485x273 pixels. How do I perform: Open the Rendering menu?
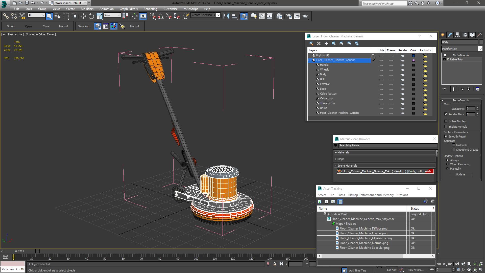pos(150,9)
